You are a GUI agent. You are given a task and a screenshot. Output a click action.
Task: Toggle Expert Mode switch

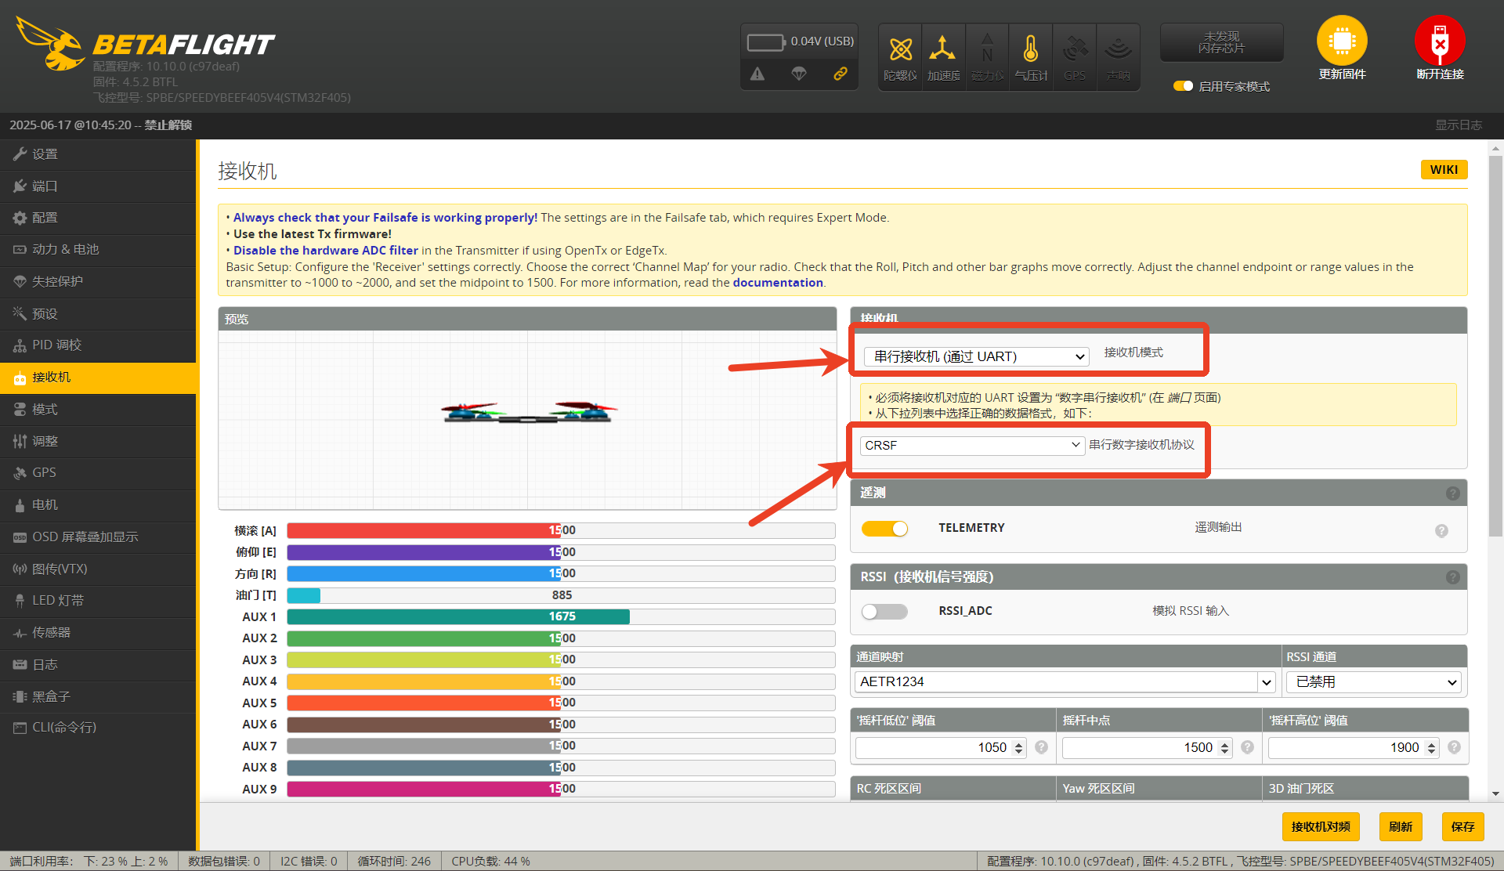(1183, 86)
